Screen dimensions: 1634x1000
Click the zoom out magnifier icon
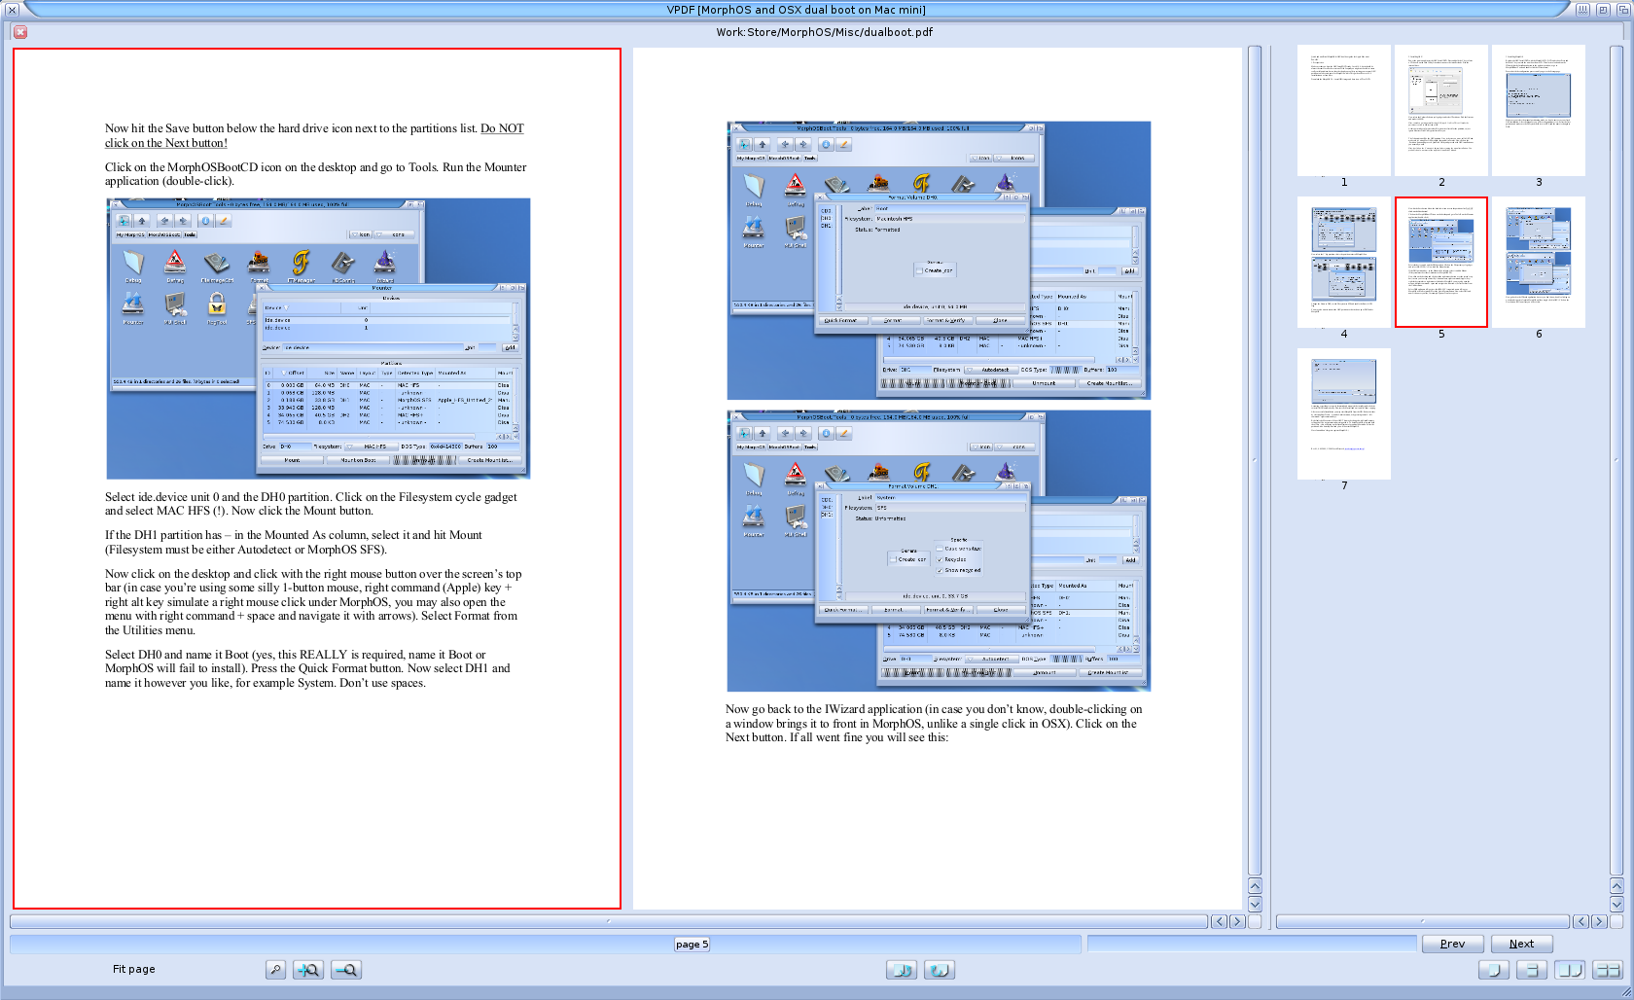(346, 970)
